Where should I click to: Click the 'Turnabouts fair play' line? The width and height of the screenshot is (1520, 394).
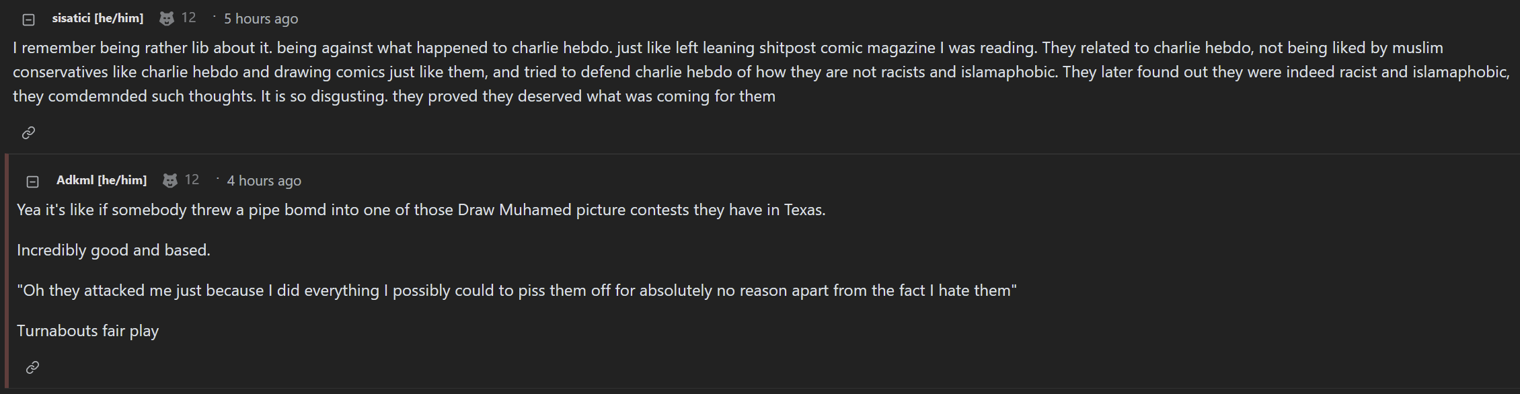pyautogui.click(x=88, y=331)
